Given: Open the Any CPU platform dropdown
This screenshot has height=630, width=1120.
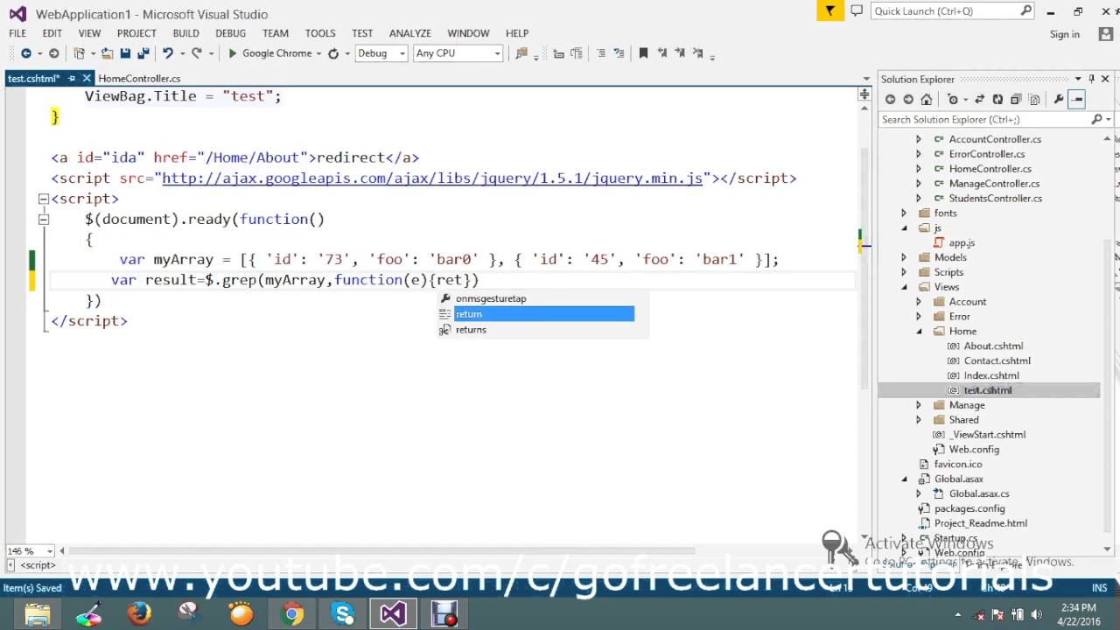Looking at the screenshot, I should [458, 53].
